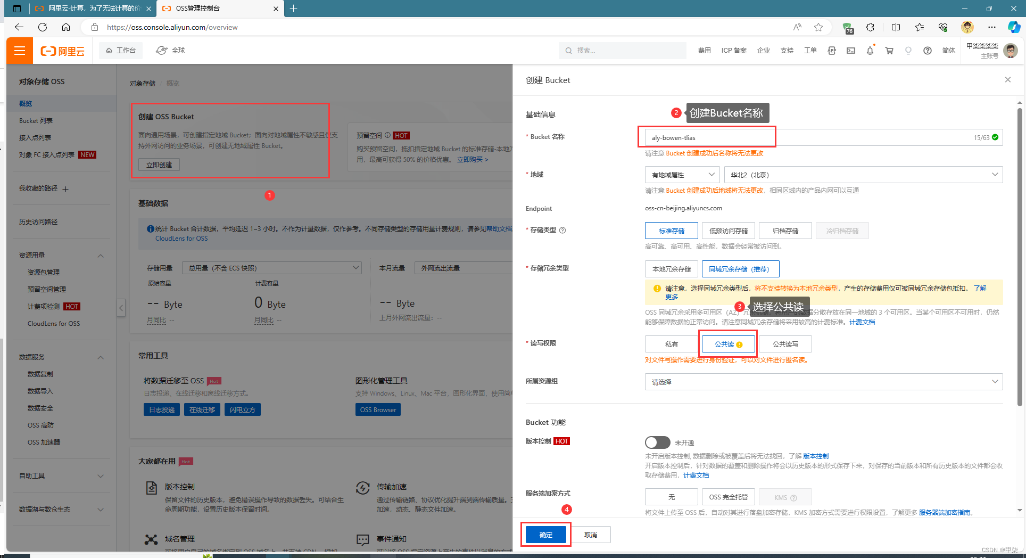Image resolution: width=1026 pixels, height=558 pixels.
Task: Open the 外网流出流量 dropdown
Action: click(463, 268)
